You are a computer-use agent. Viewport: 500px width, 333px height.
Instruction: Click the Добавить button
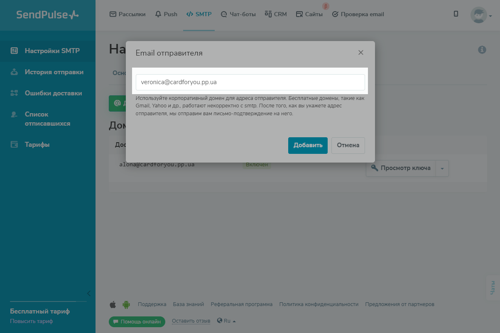click(x=308, y=146)
